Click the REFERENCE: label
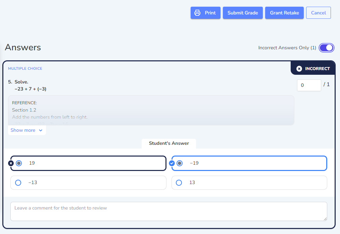Screen dimensions: 340x234 pos(25,103)
